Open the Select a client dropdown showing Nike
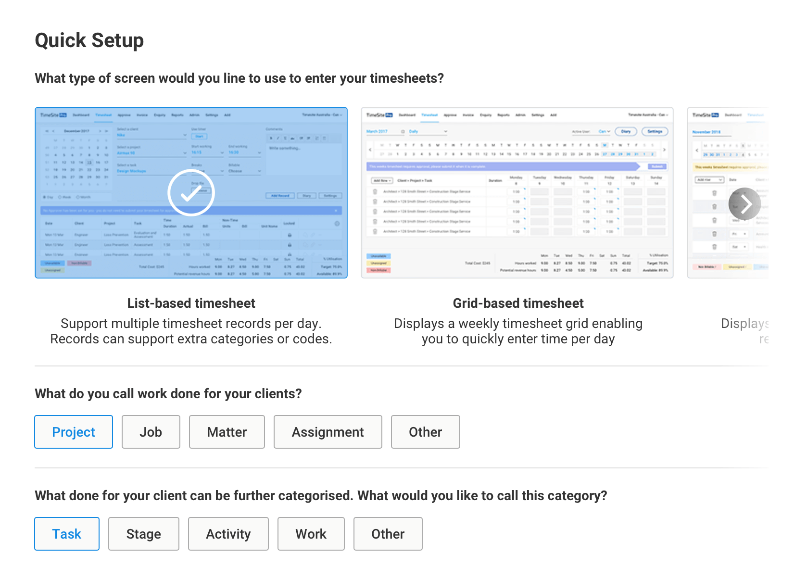 (152, 135)
